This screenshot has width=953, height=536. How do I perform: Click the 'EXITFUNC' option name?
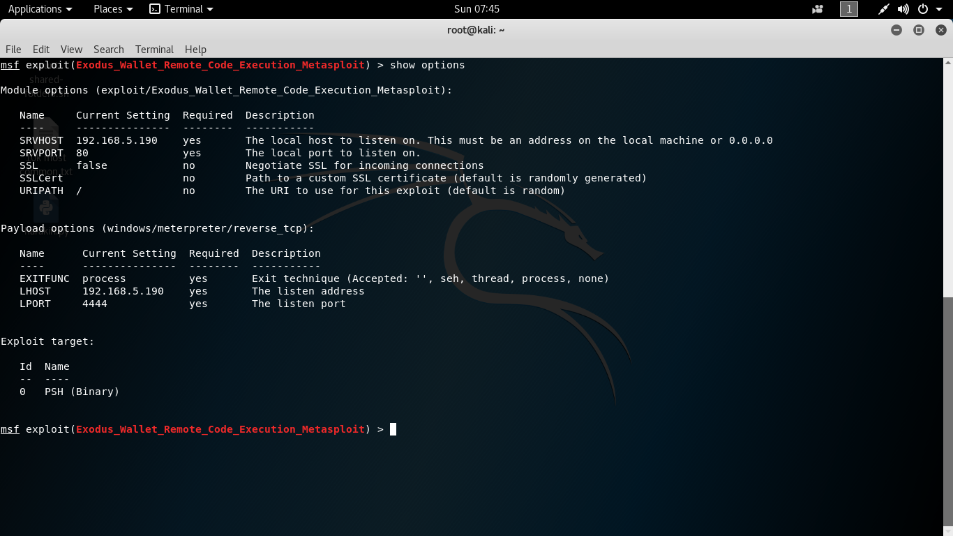point(45,278)
